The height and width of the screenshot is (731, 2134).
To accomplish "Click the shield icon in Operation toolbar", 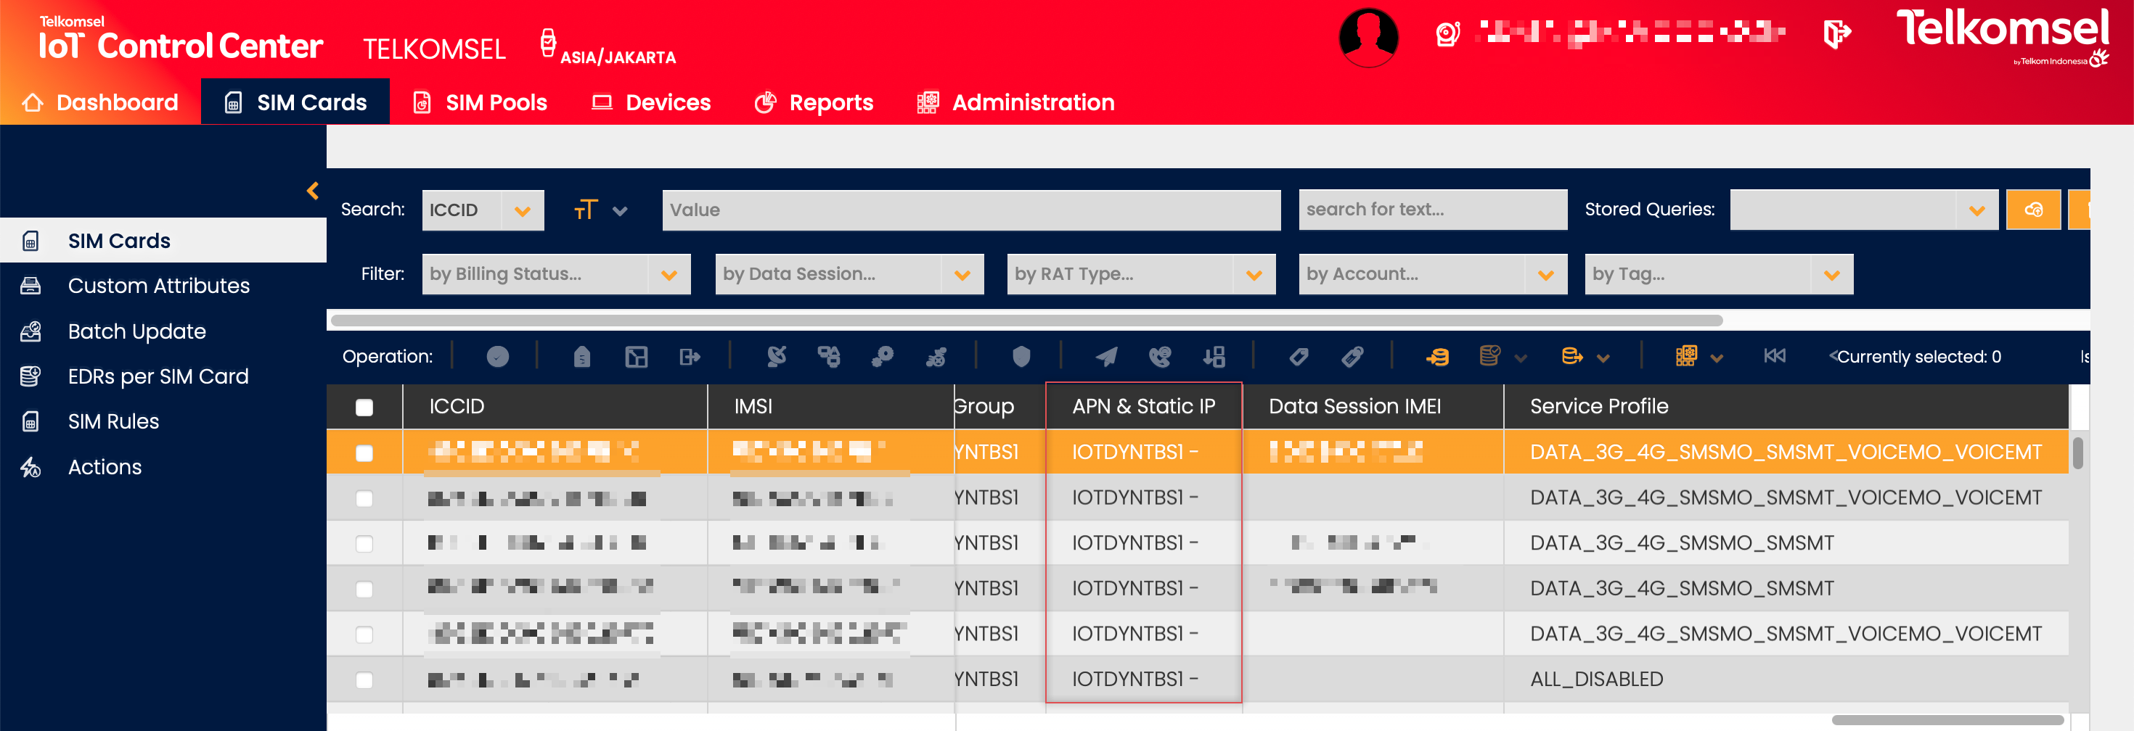I will pyautogui.click(x=1021, y=357).
